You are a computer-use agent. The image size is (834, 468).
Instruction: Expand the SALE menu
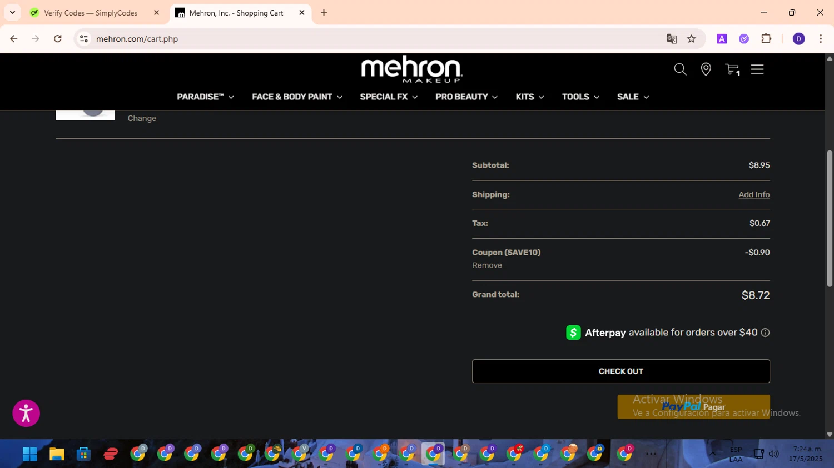point(633,97)
